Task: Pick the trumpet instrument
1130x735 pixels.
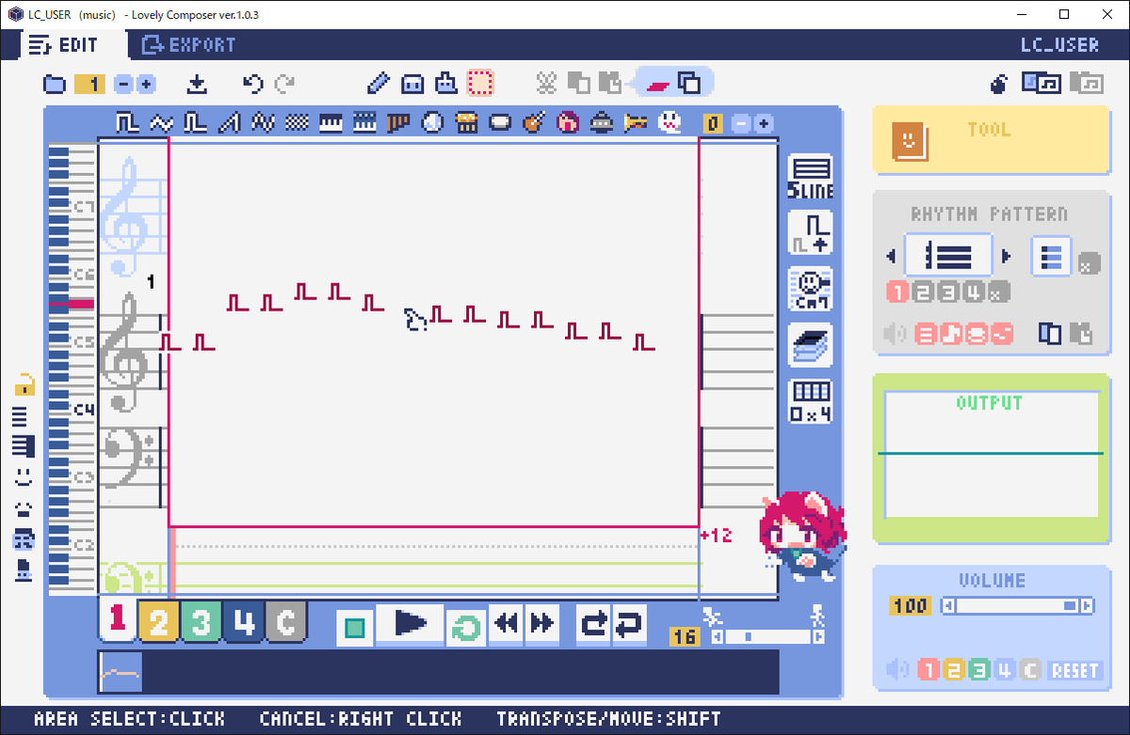Action: [636, 122]
